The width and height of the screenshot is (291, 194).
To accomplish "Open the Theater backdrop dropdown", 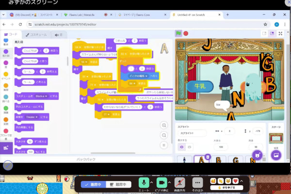I will [x=32, y=117].
